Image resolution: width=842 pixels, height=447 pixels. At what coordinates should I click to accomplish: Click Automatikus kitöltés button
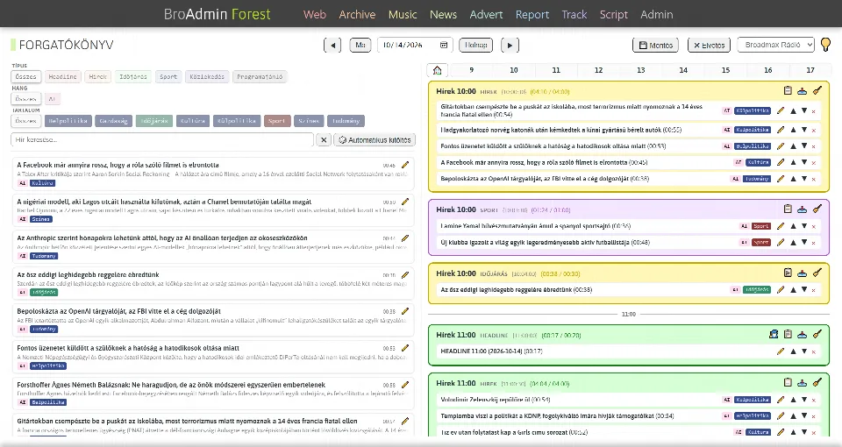pyautogui.click(x=375, y=139)
